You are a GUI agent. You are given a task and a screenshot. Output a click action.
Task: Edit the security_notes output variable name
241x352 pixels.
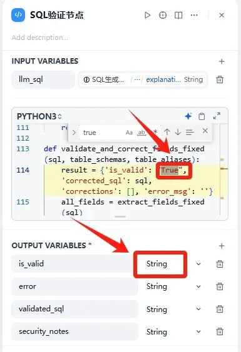(74, 331)
